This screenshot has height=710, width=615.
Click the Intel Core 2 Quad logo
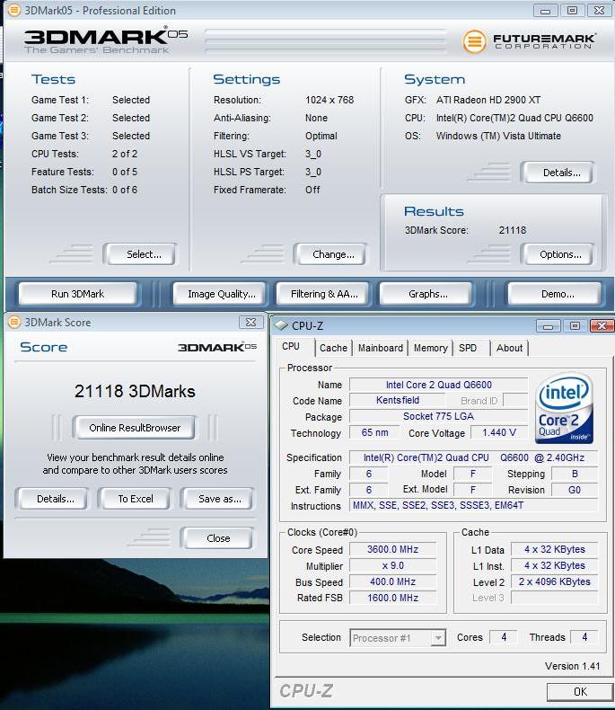pyautogui.click(x=564, y=407)
